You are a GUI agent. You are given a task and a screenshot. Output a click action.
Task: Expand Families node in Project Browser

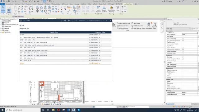coord(1,28)
